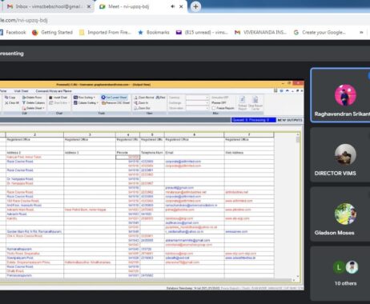Select Raghavendran Srikanth participant tile
This screenshot has height=304, width=370.
[340, 95]
